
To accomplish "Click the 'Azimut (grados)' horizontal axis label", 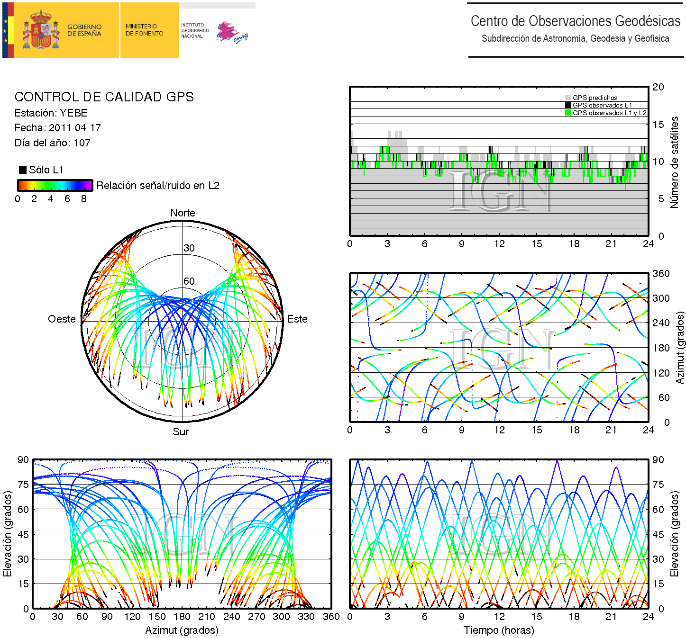I will coord(182,630).
